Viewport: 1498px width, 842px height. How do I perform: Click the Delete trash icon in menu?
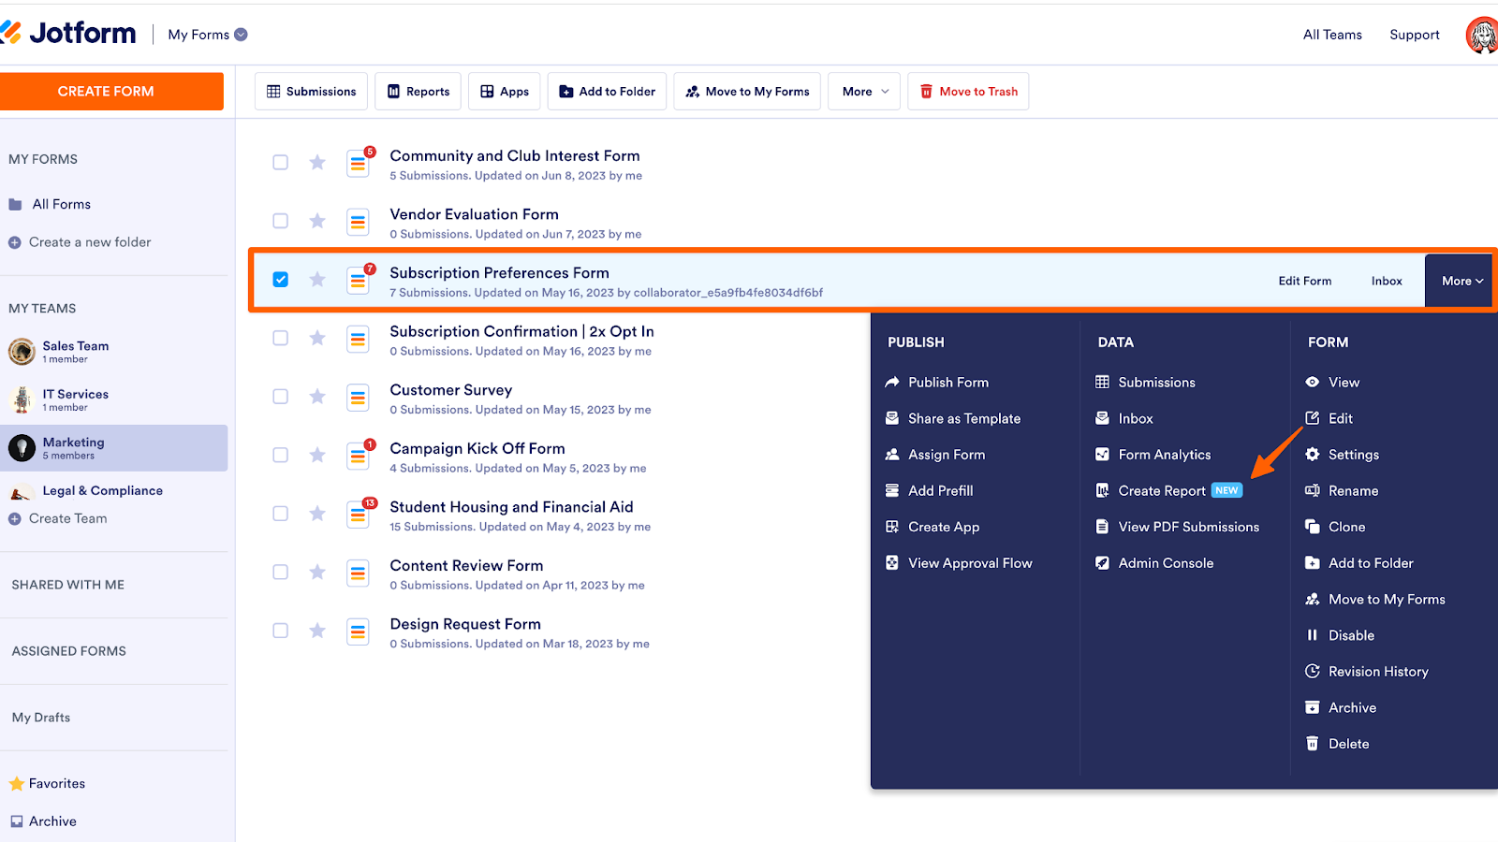point(1313,744)
